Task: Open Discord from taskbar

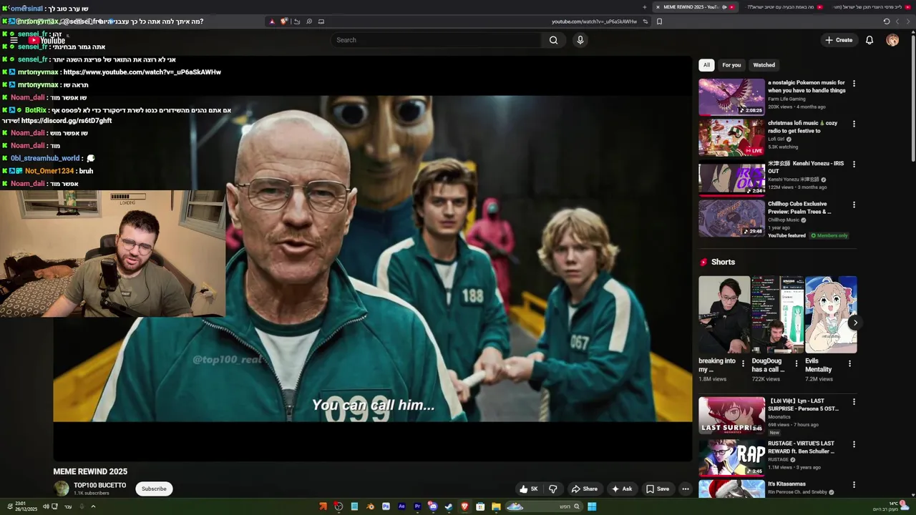Action: (x=433, y=506)
